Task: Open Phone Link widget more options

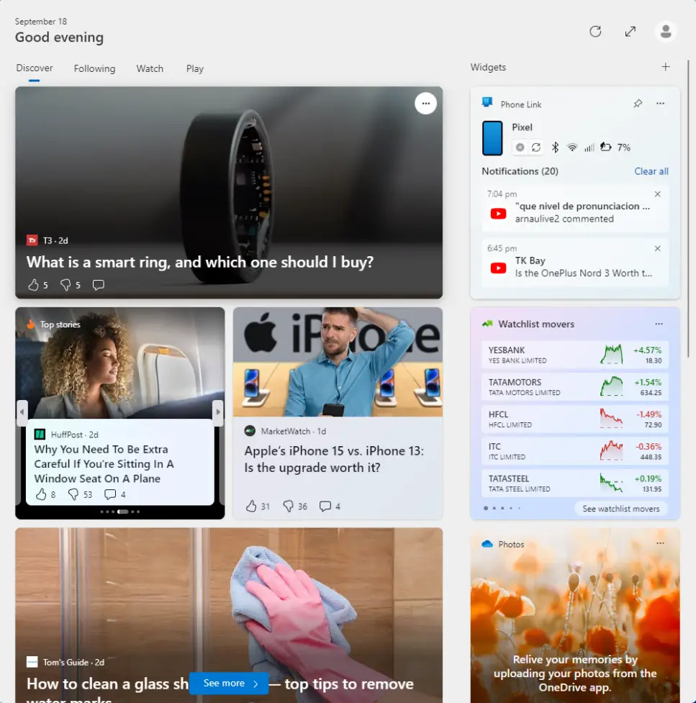Action: coord(660,104)
